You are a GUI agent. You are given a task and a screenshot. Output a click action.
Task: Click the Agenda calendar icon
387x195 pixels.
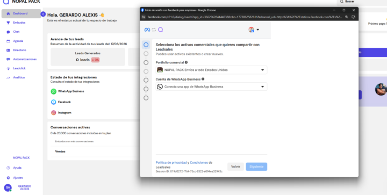tap(8, 41)
